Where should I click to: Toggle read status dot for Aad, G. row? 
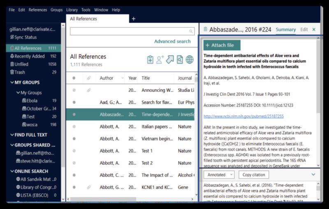[74, 102]
